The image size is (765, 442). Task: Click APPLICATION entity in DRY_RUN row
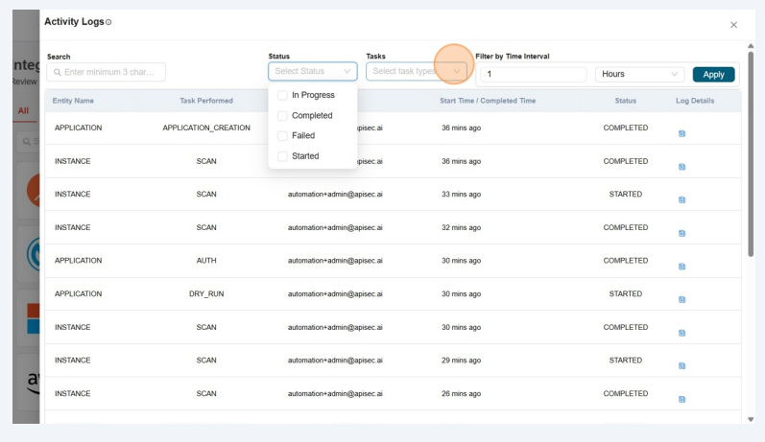(x=78, y=293)
